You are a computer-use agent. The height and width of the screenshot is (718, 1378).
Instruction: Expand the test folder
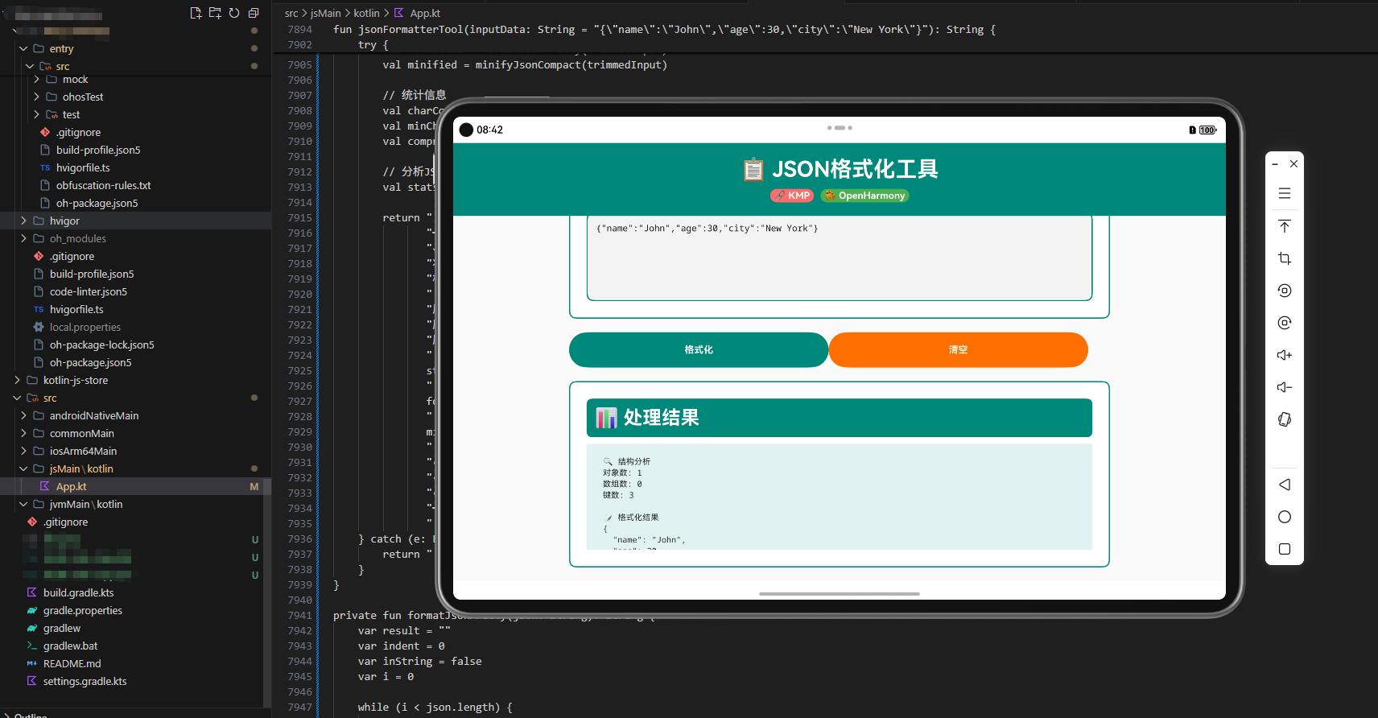[x=36, y=114]
